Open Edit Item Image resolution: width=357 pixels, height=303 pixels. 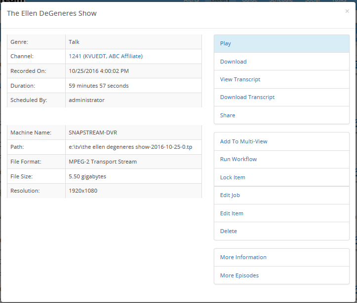(281, 213)
